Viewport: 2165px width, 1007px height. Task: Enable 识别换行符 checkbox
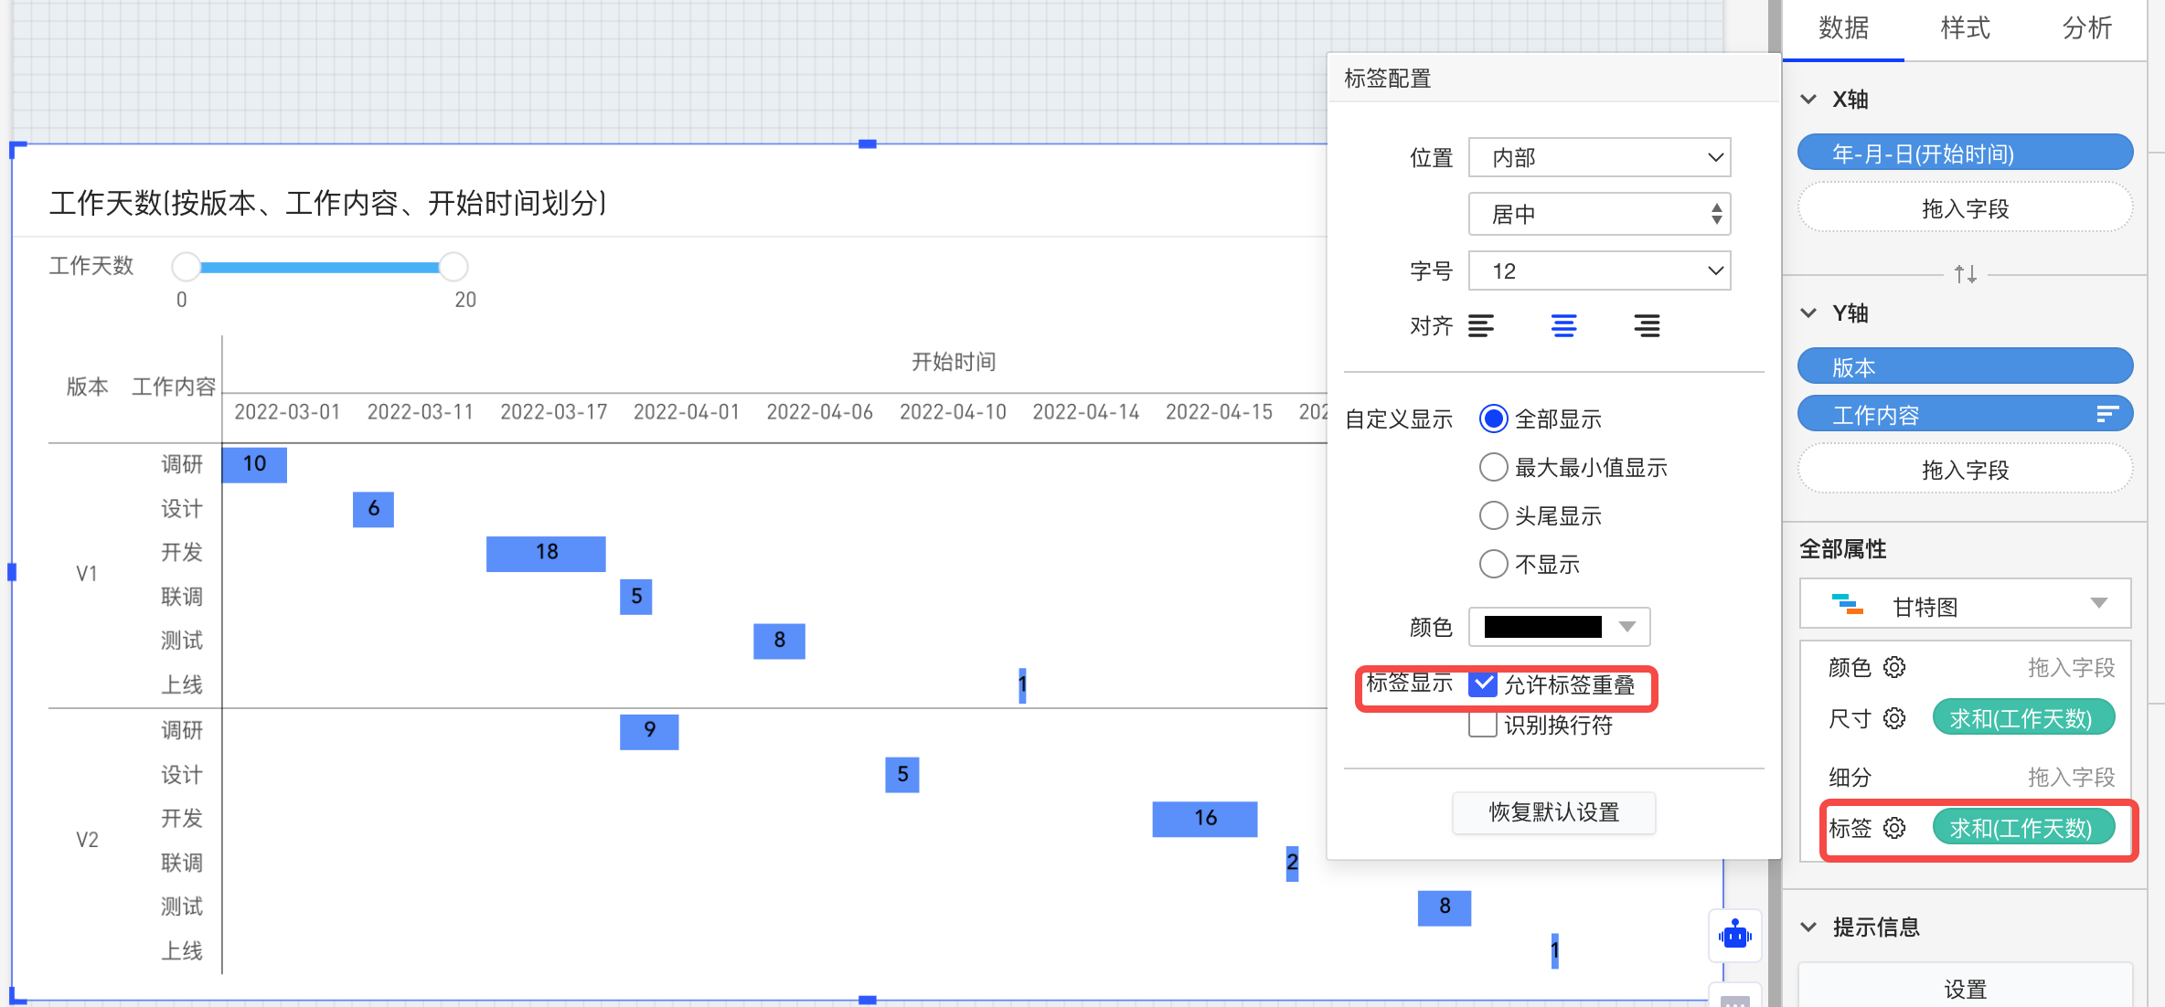pyautogui.click(x=1483, y=725)
